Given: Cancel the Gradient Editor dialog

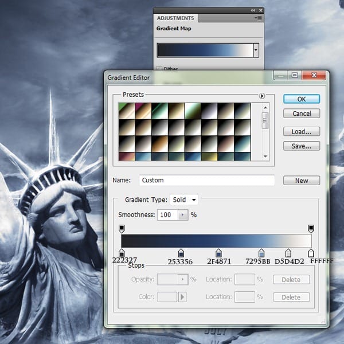Looking at the screenshot, I should click(302, 114).
